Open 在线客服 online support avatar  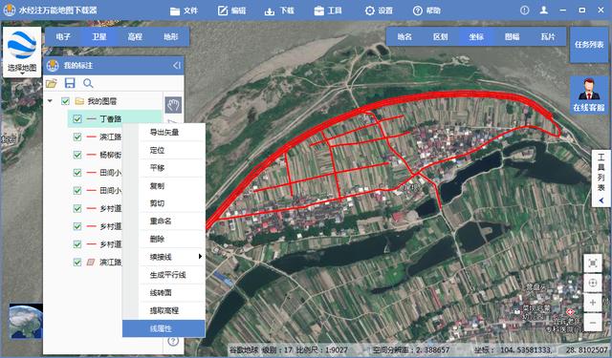click(589, 95)
